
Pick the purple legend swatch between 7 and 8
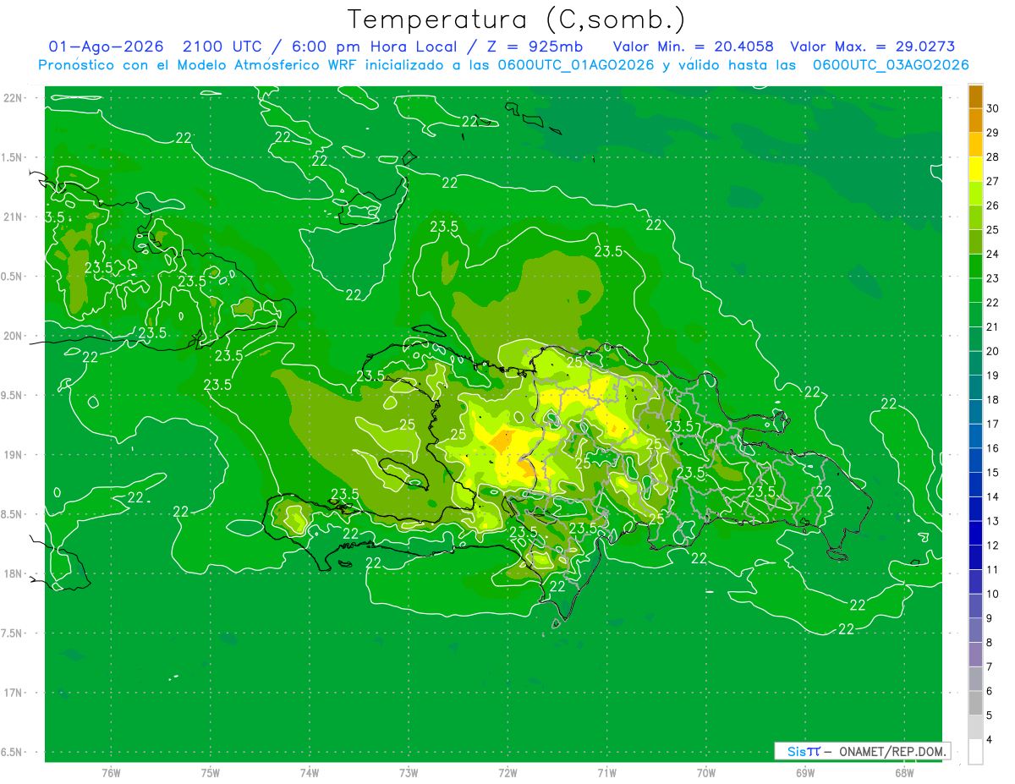pos(975,655)
